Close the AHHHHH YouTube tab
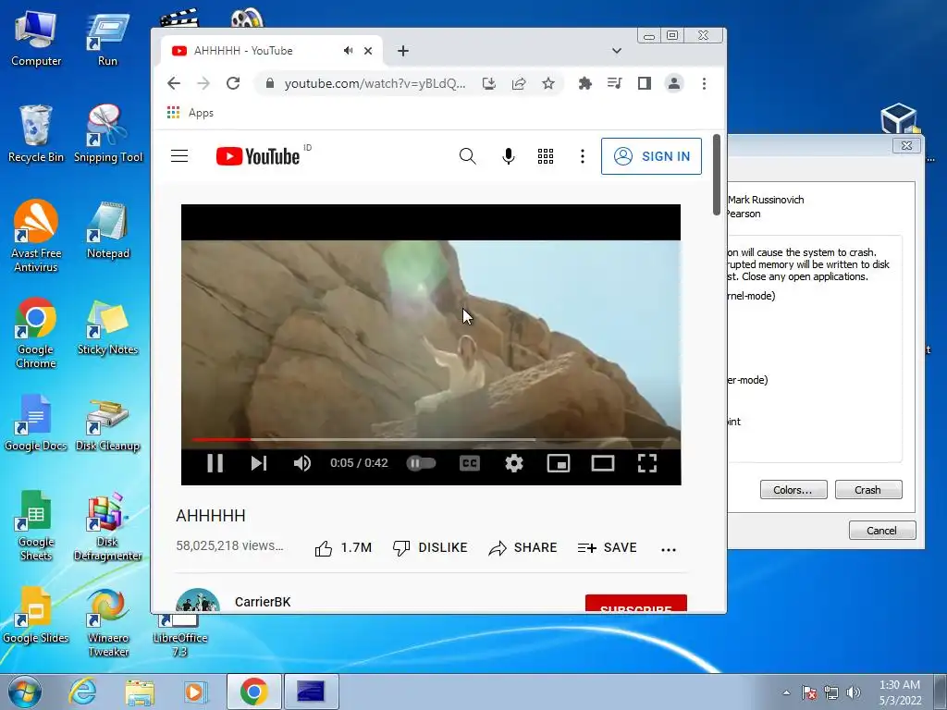Screen dimensions: 947x710 (x=368, y=51)
